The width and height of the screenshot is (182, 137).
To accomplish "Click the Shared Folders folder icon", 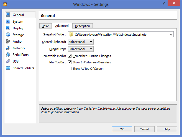I will tap(8, 68).
